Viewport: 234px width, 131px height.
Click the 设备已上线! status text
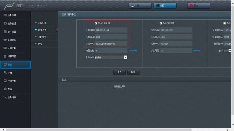pyautogui.click(x=119, y=86)
